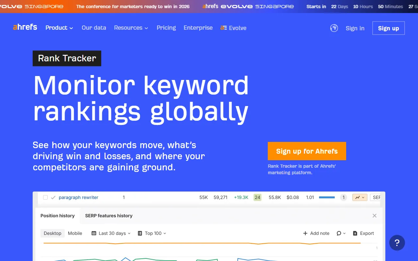
Task: Click the '10 Hours' countdown in banner
Action: [x=363, y=7]
